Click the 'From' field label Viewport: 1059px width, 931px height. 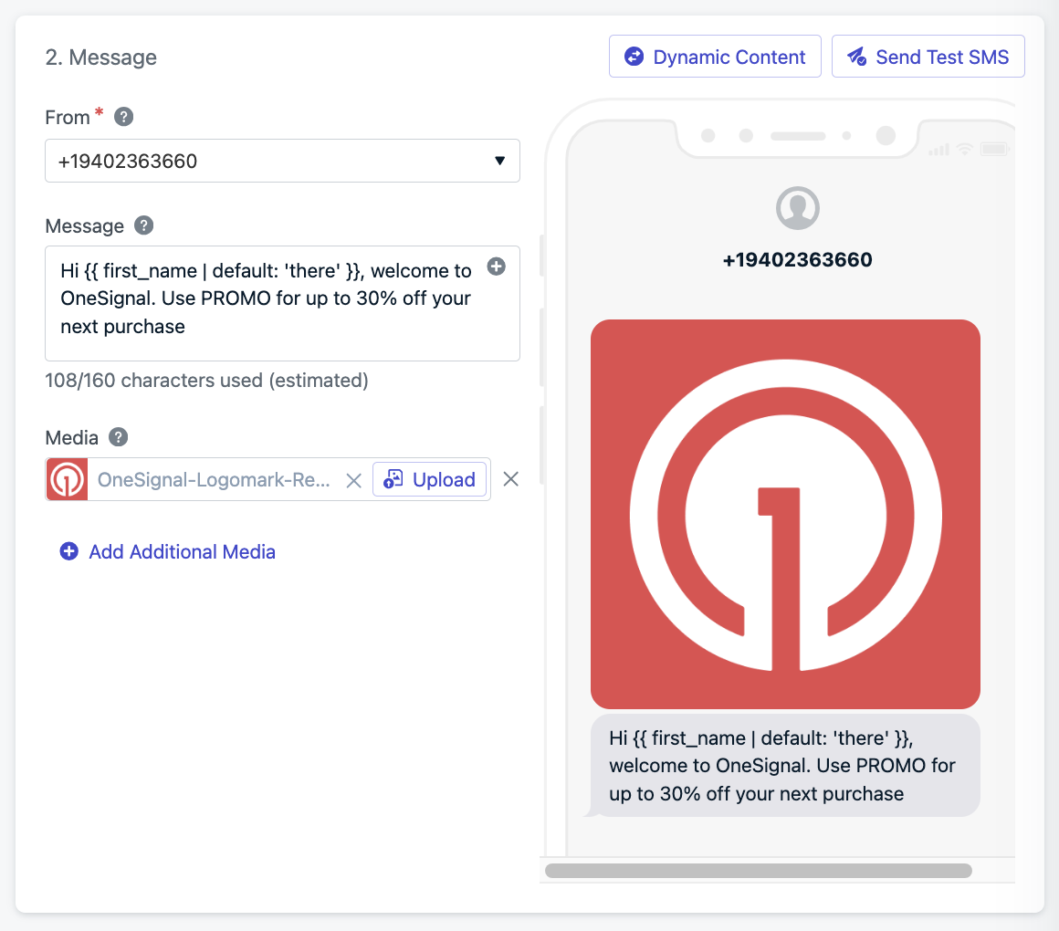[68, 118]
